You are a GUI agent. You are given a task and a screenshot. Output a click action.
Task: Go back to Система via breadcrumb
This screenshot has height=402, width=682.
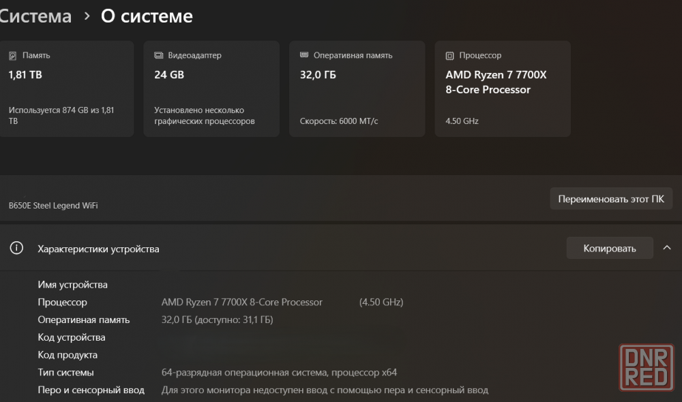point(34,16)
